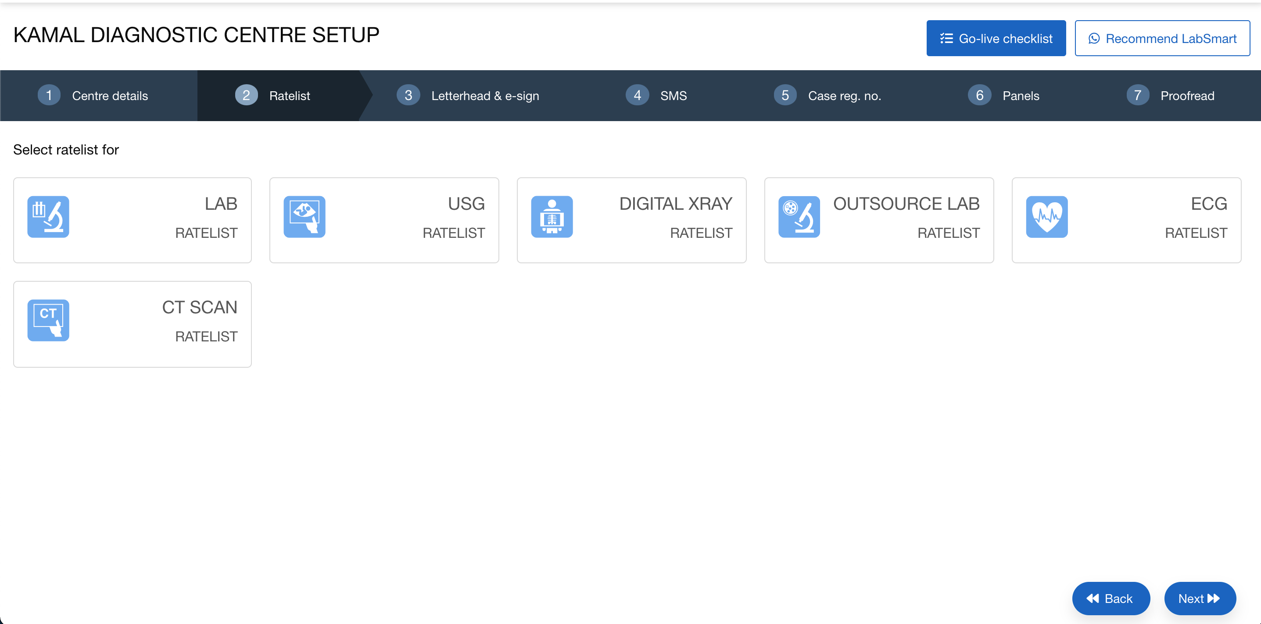
Task: Click RATELIST label under DIGITAL XRAY
Action: (701, 233)
